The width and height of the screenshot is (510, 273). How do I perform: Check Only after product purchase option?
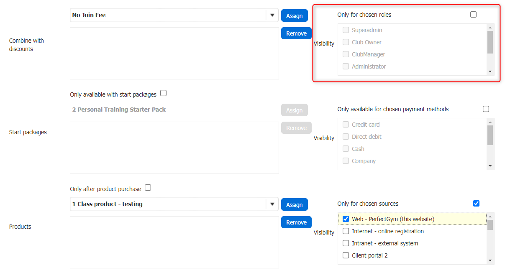pyautogui.click(x=148, y=188)
